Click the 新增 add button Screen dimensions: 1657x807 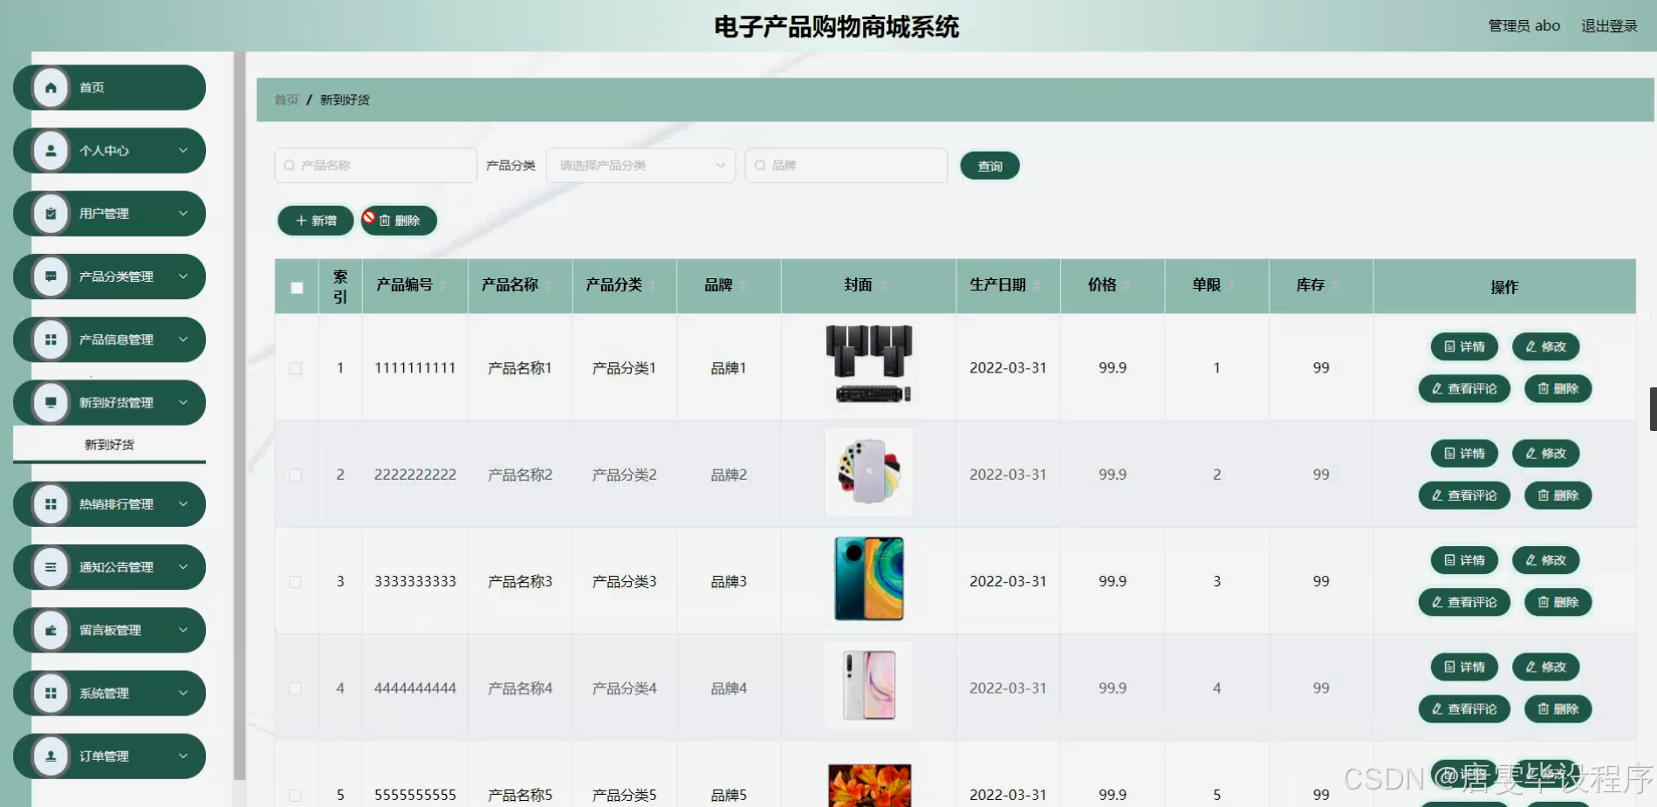tap(315, 221)
